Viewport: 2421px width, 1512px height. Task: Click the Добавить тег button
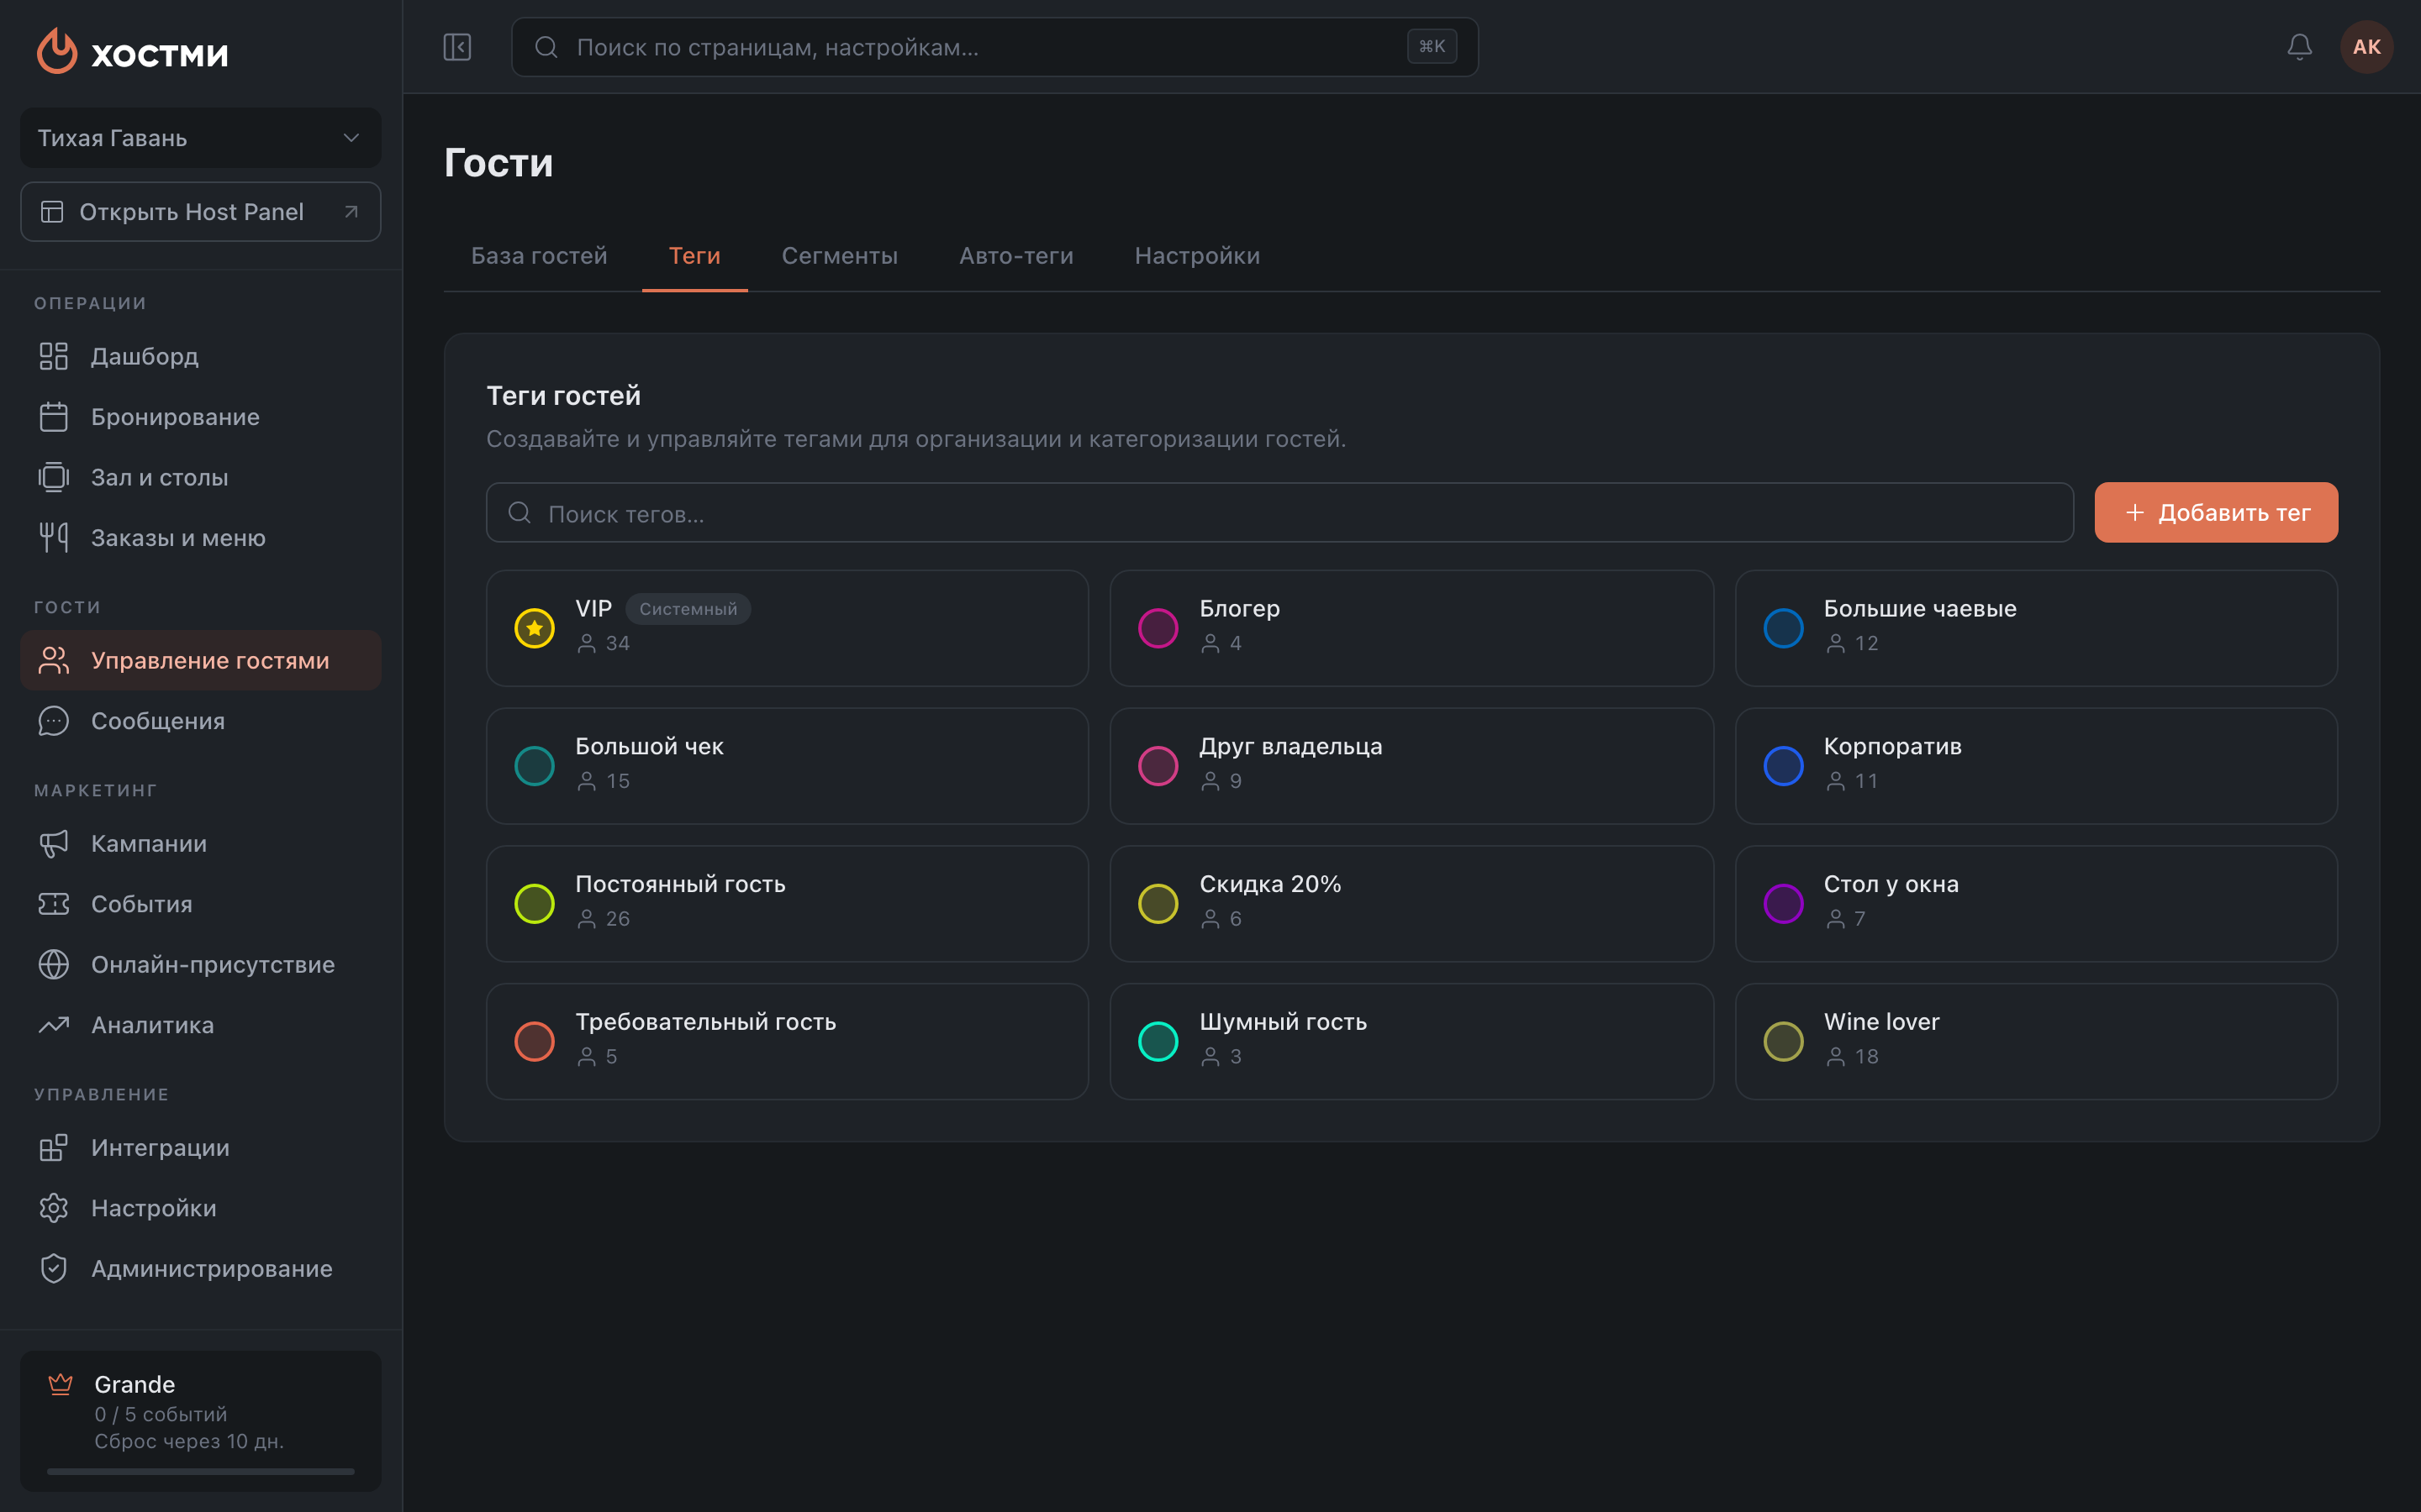2216,513
